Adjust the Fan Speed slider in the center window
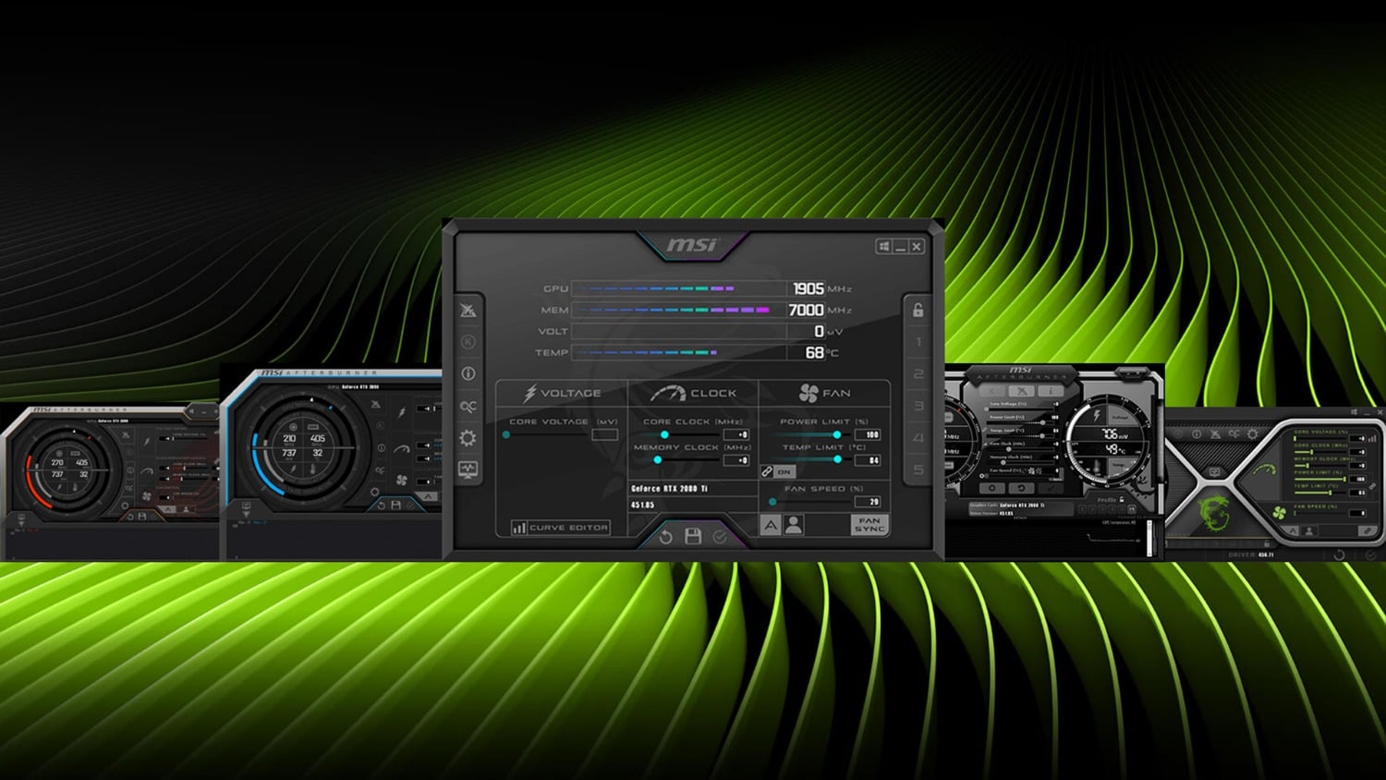Screen dimensions: 1386x780 click(810, 502)
